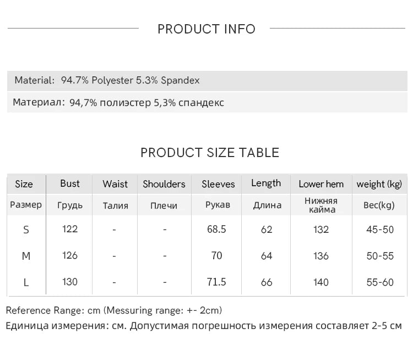
Task: Click the sleeve value 71.5
Action: pos(216,282)
